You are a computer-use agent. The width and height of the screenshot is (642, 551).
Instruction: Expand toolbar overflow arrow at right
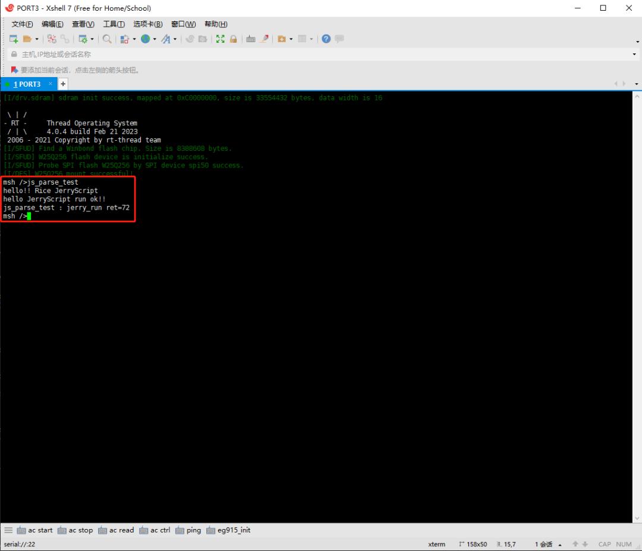(x=637, y=42)
